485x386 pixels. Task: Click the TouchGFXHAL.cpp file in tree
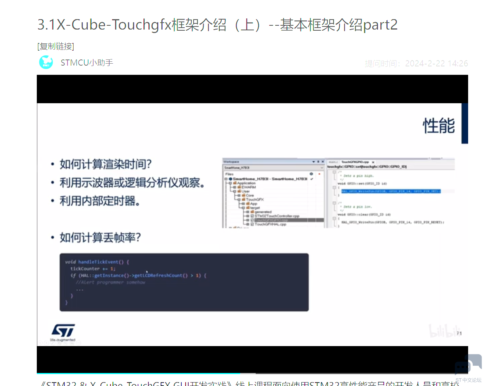270,224
